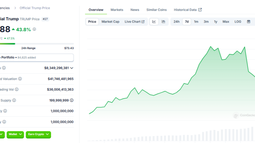Click the Cryptocurrencies breadcrumb link
255x143 pixels.
(x=5, y=8)
